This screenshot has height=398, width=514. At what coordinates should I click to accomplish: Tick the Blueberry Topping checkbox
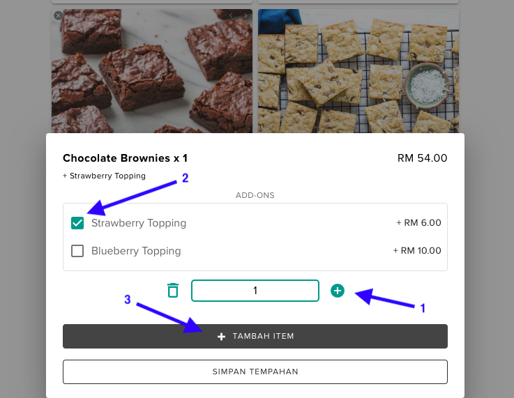[x=77, y=251]
